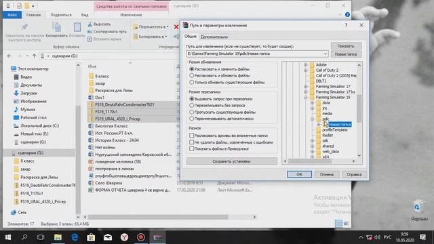This screenshot has height=244, width=434.
Task: Click the Новая папка button
Action: point(346,54)
